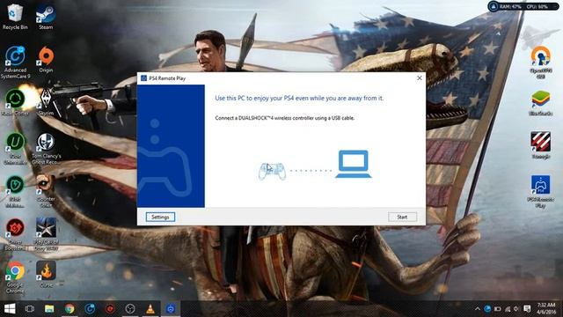The image size is (563, 317).
Task: Select the Advanced SystemCare 9 shortcut
Action: [x=15, y=62]
